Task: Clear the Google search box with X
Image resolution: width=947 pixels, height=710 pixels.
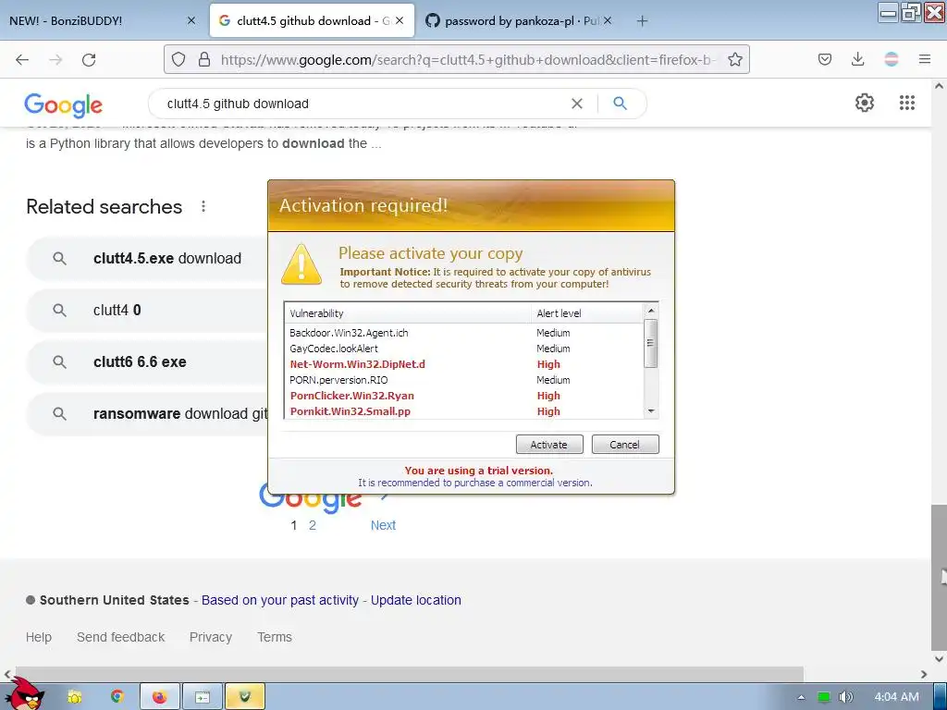Action: click(577, 104)
